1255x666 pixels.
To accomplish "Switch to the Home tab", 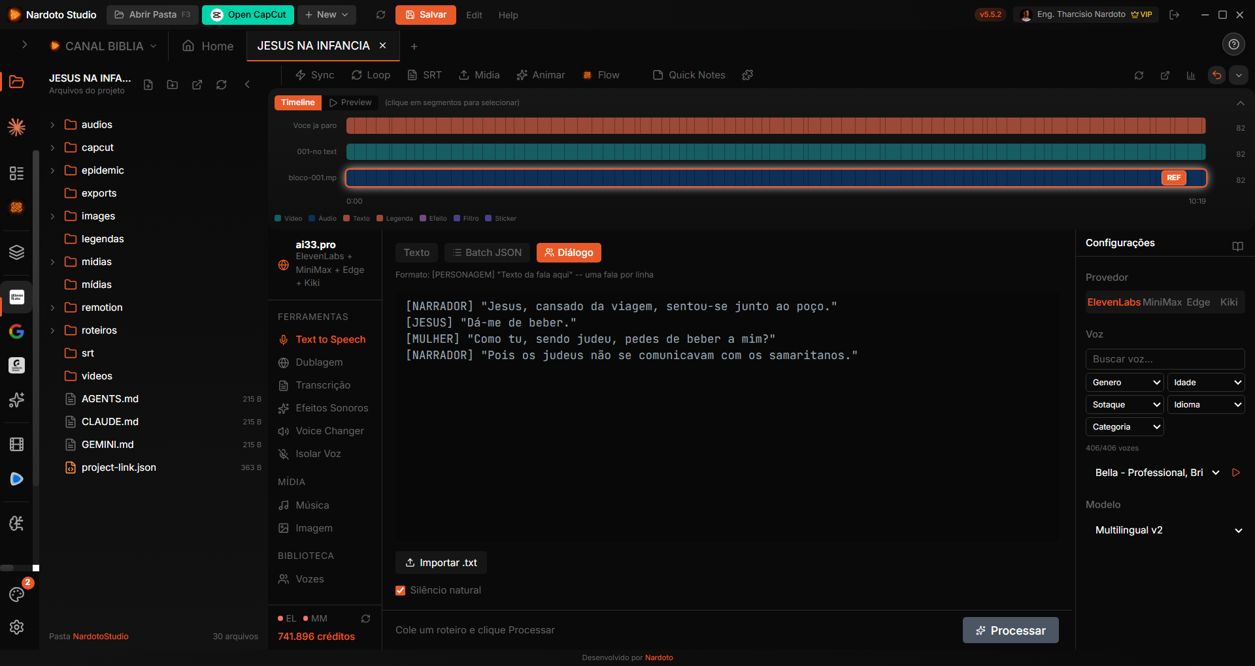I will click(207, 46).
